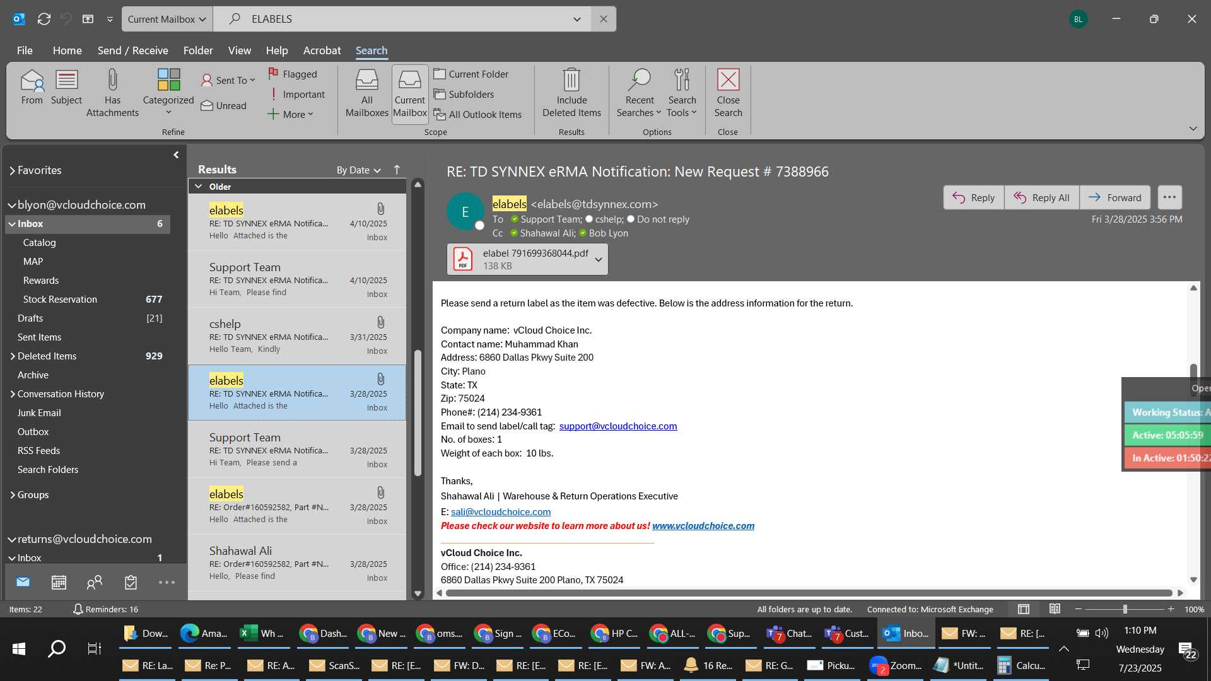The image size is (1211, 681).
Task: Filter search results by Subject
Action: [66, 88]
